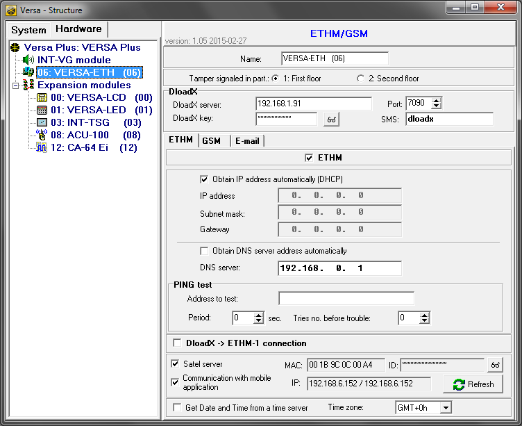Viewport: 522px width, 426px height.
Task: Reveal the ID with the glasses button
Action: click(x=495, y=365)
